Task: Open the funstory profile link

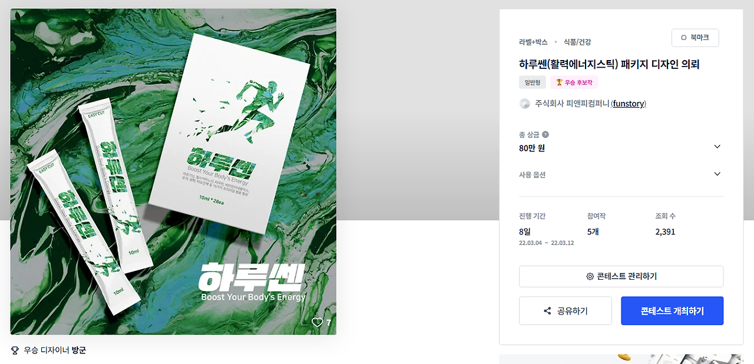Action: coord(629,104)
